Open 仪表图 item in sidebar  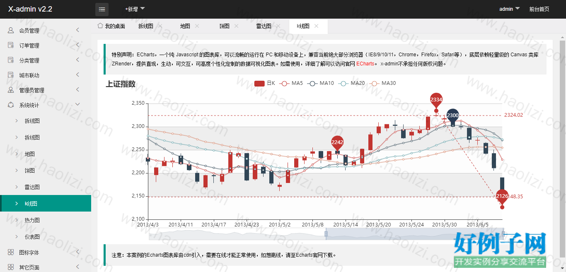click(46, 237)
